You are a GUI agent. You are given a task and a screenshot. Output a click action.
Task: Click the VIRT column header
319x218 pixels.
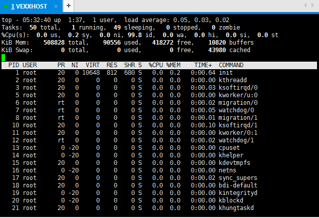[x=93, y=65]
